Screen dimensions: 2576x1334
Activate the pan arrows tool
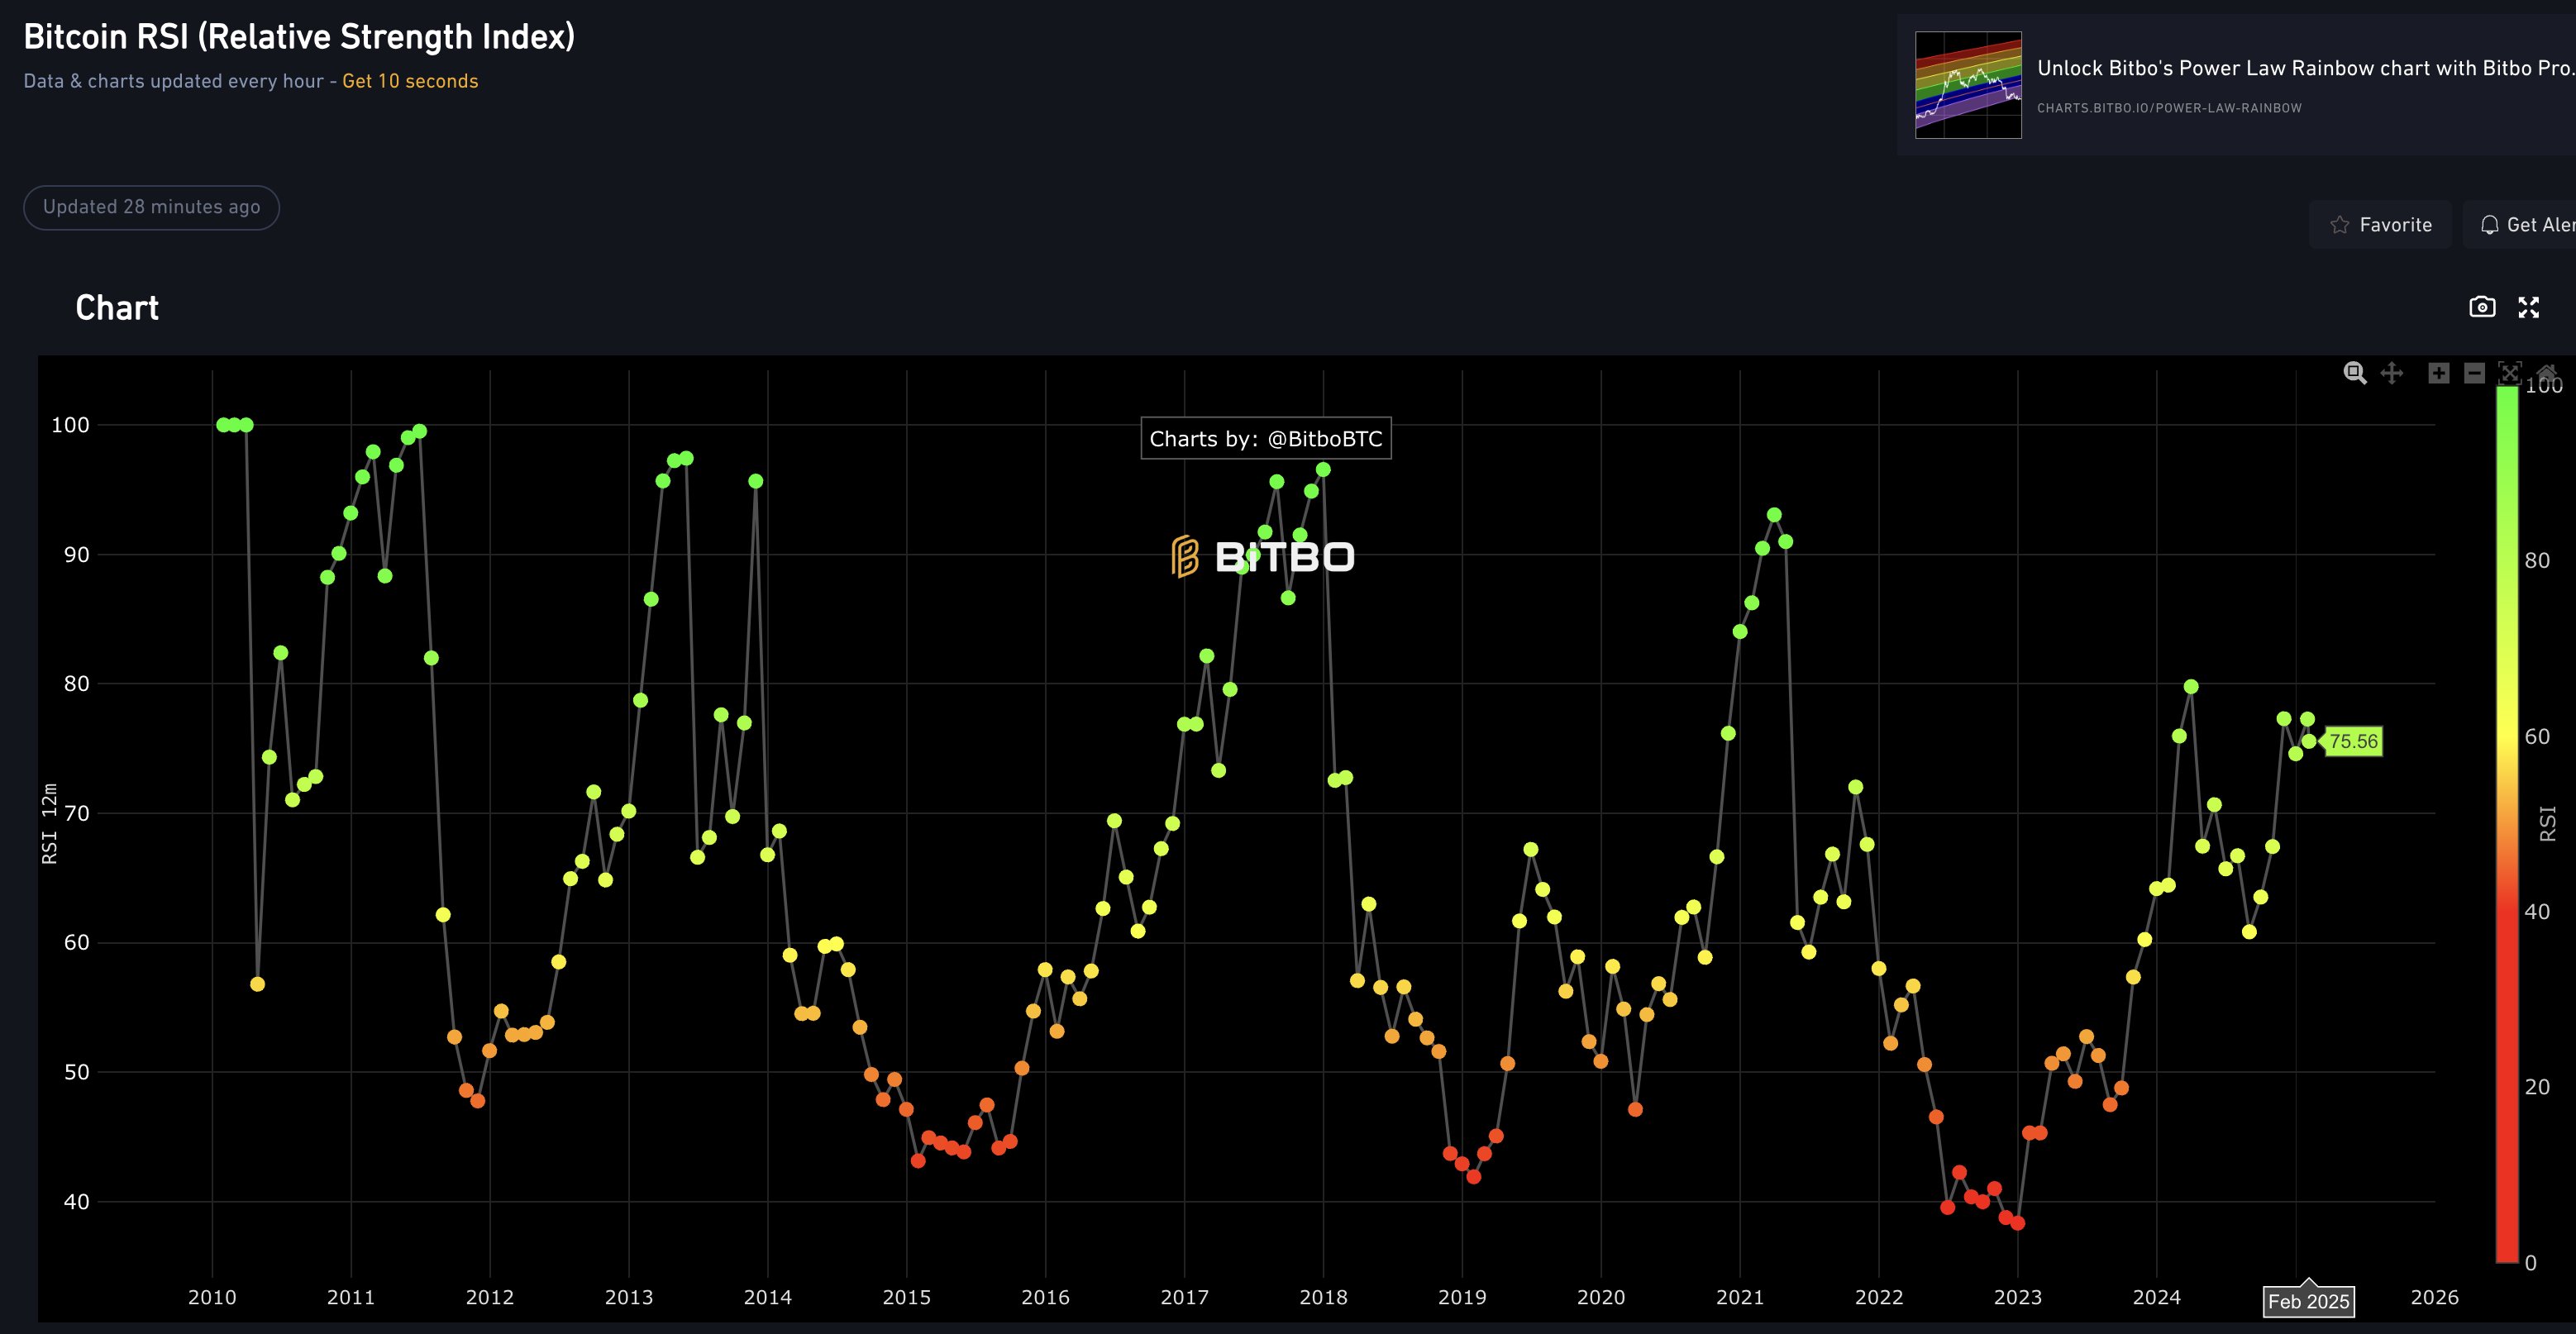click(2391, 373)
